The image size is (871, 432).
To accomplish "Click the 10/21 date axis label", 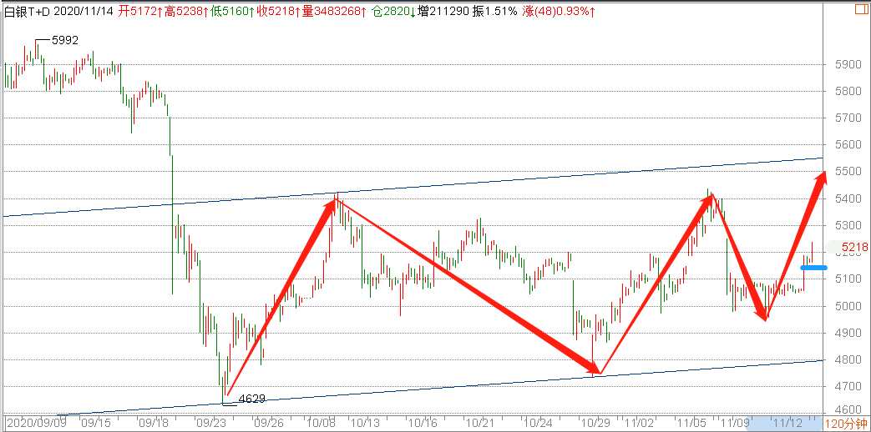I will (x=482, y=424).
